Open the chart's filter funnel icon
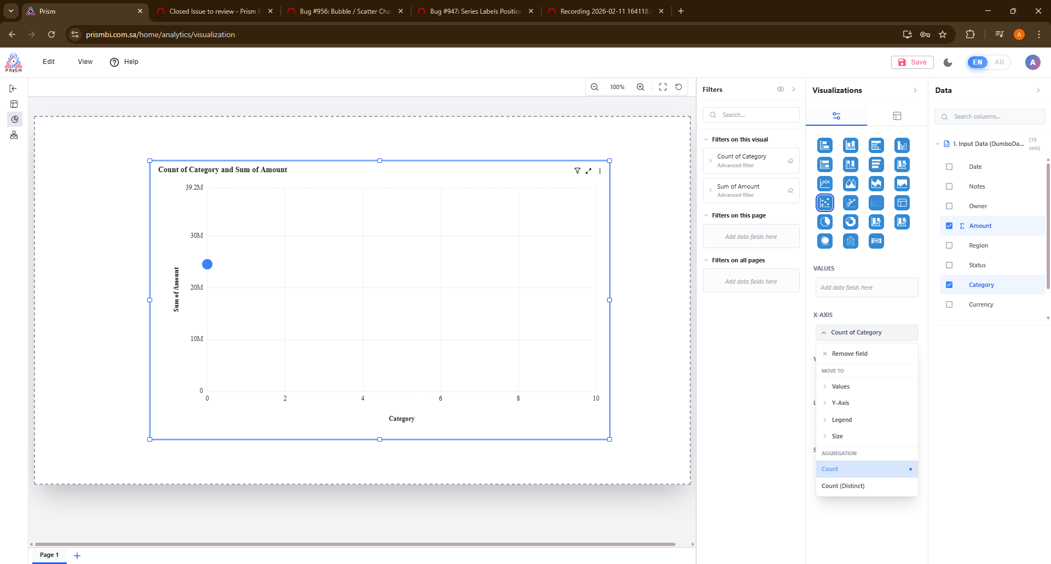1051x564 pixels. pyautogui.click(x=577, y=171)
